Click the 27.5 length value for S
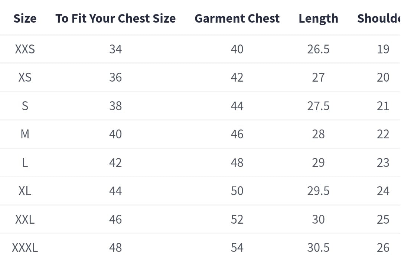 [x=318, y=106]
